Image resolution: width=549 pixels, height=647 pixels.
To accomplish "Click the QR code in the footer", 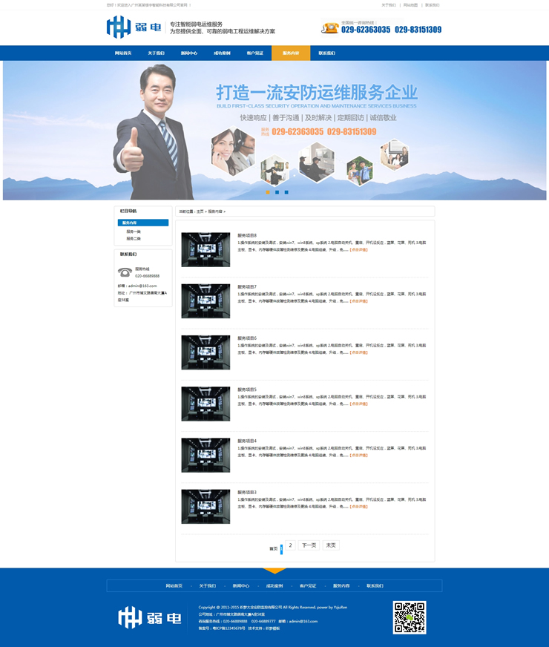I will (x=410, y=617).
